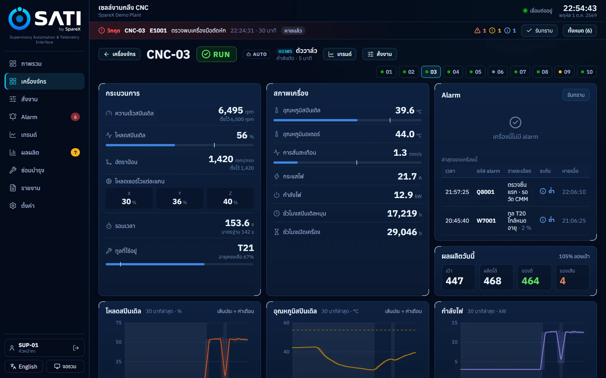Click the สั่งงาน button in the machine header

(380, 54)
